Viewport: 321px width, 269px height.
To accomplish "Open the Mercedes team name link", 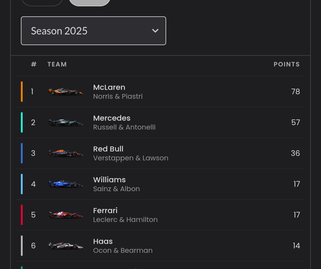I will [112, 118].
